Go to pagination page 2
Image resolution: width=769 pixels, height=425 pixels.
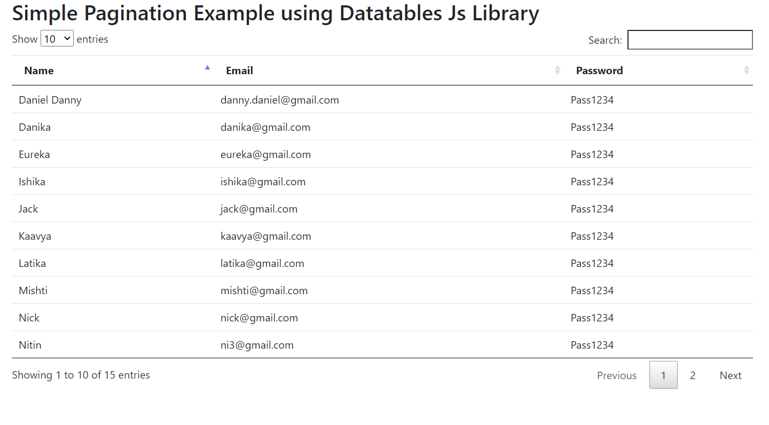click(693, 375)
